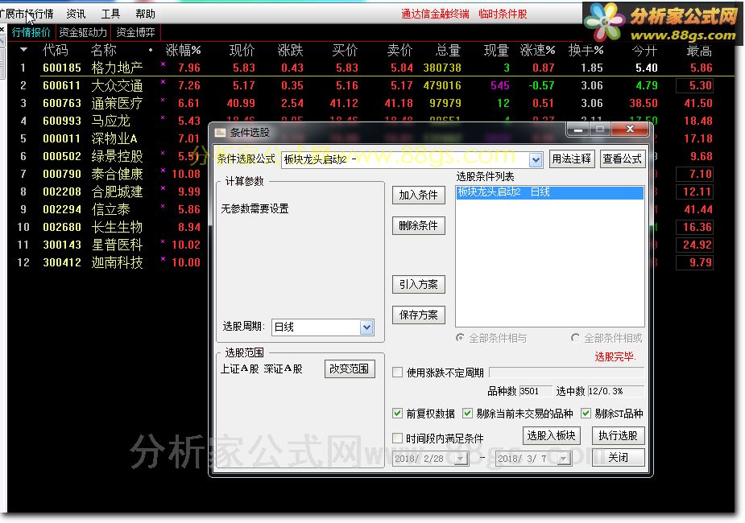745x523 pixels.
Task: Select stock row 002680 长生生物
Action: tap(110, 228)
